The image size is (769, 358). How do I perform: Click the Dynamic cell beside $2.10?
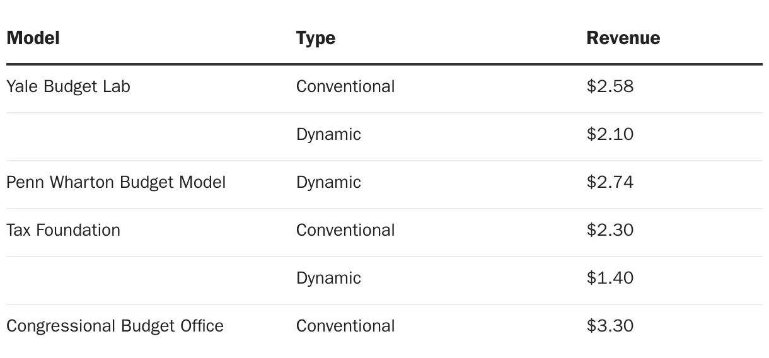point(328,134)
